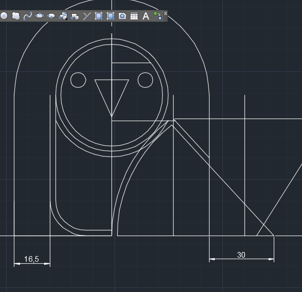Screen dimensions: 302x292
Task: Insert a Table from the toolbar
Action: pyautogui.click(x=134, y=16)
